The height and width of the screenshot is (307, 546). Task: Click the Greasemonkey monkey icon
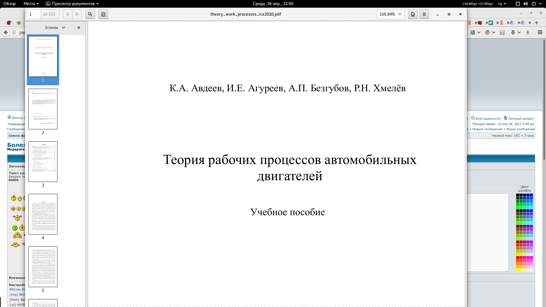pyautogui.click(x=487, y=32)
